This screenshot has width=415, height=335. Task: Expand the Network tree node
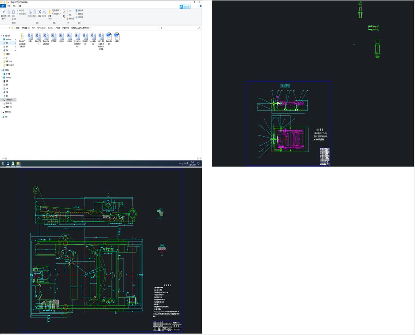1,117
